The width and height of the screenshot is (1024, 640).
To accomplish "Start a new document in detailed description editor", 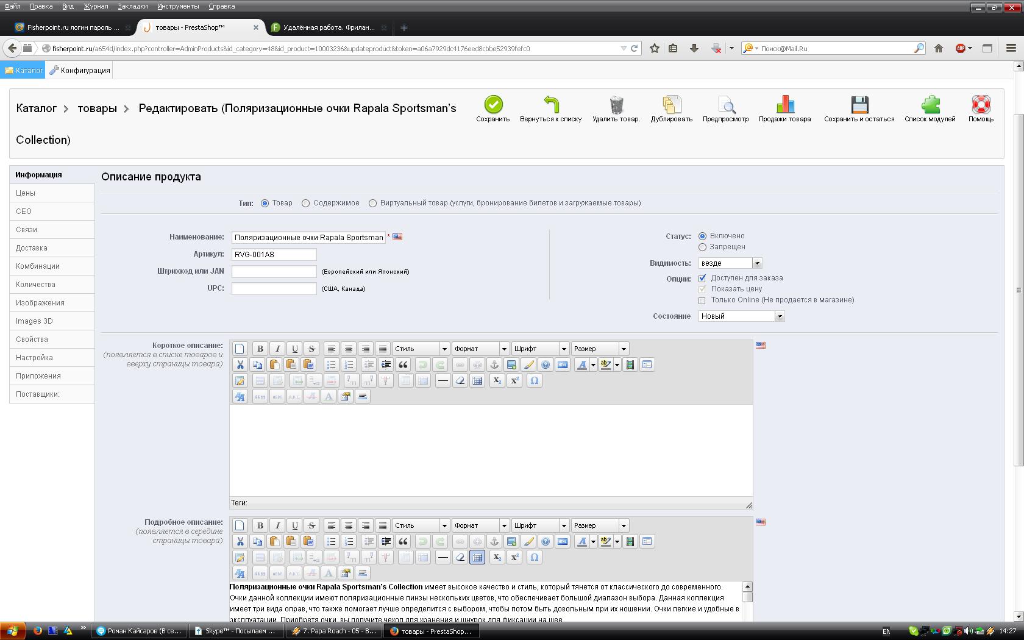I will click(240, 525).
